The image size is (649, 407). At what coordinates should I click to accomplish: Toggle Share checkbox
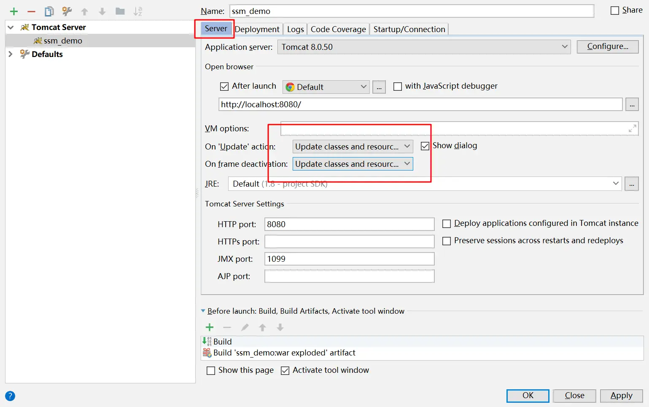pyautogui.click(x=615, y=11)
